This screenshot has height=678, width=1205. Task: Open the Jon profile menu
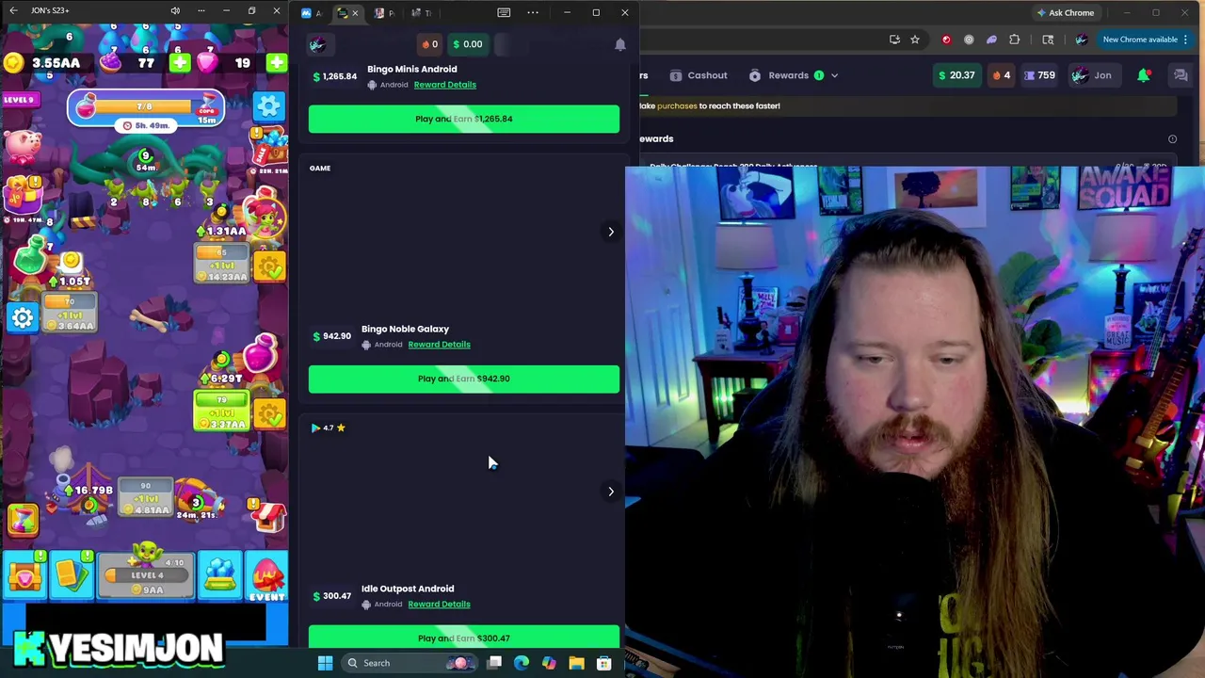coord(1096,75)
